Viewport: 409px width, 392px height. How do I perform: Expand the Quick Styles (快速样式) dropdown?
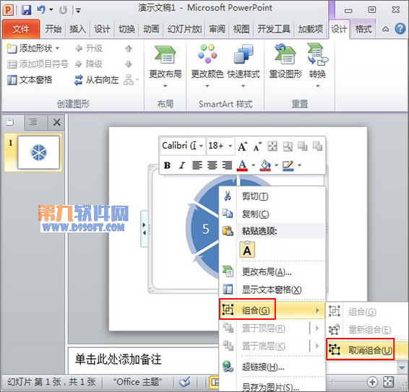[243, 86]
